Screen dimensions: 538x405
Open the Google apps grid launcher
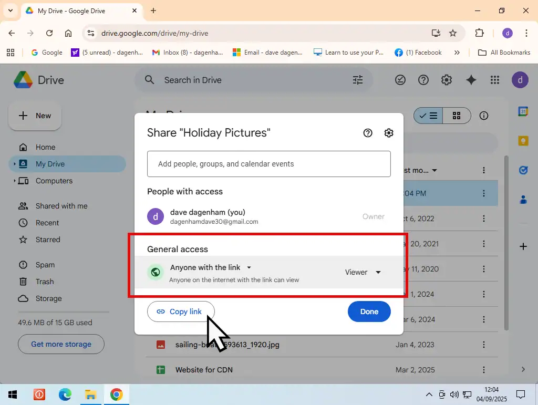click(494, 80)
